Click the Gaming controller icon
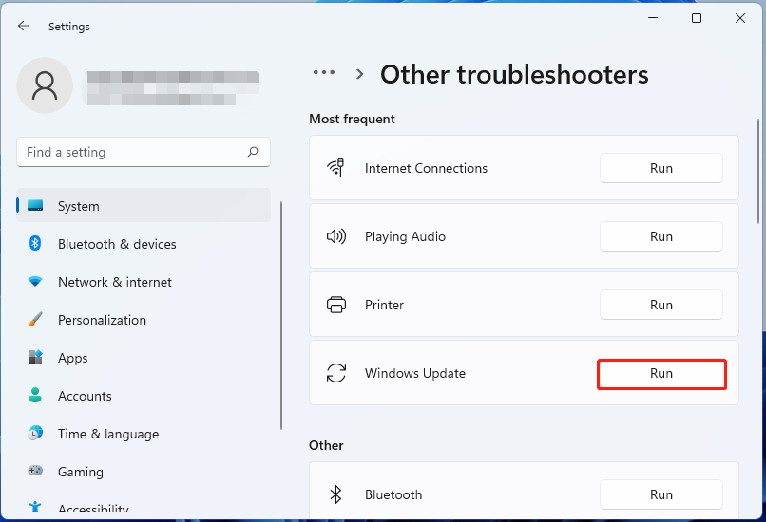 point(35,471)
